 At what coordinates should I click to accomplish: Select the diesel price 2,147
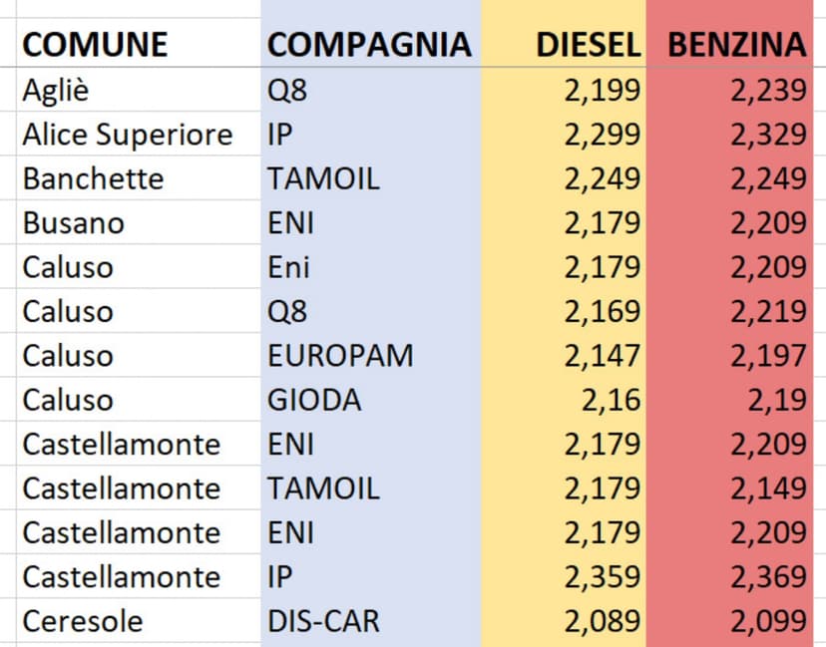tap(602, 356)
